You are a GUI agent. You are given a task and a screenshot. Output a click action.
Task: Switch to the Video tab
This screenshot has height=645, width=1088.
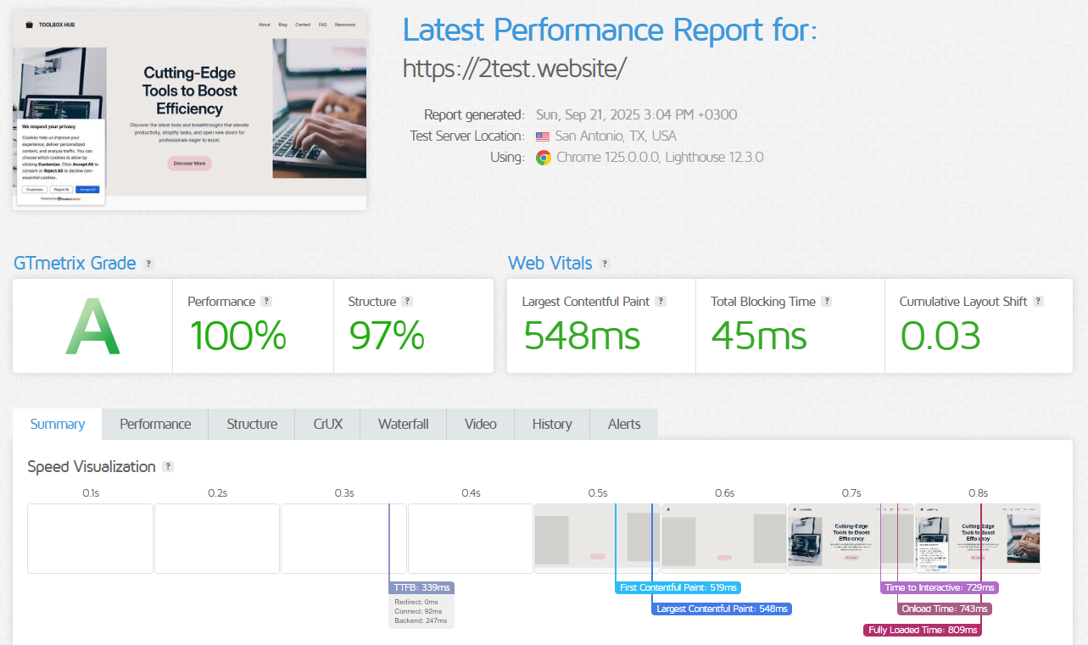pyautogui.click(x=481, y=424)
